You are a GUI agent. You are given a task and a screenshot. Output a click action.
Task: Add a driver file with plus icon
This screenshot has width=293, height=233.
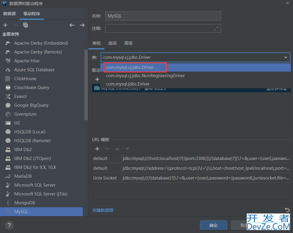[97, 79]
